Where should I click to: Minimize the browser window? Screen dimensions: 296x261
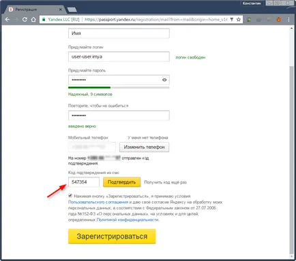pyautogui.click(x=269, y=3)
